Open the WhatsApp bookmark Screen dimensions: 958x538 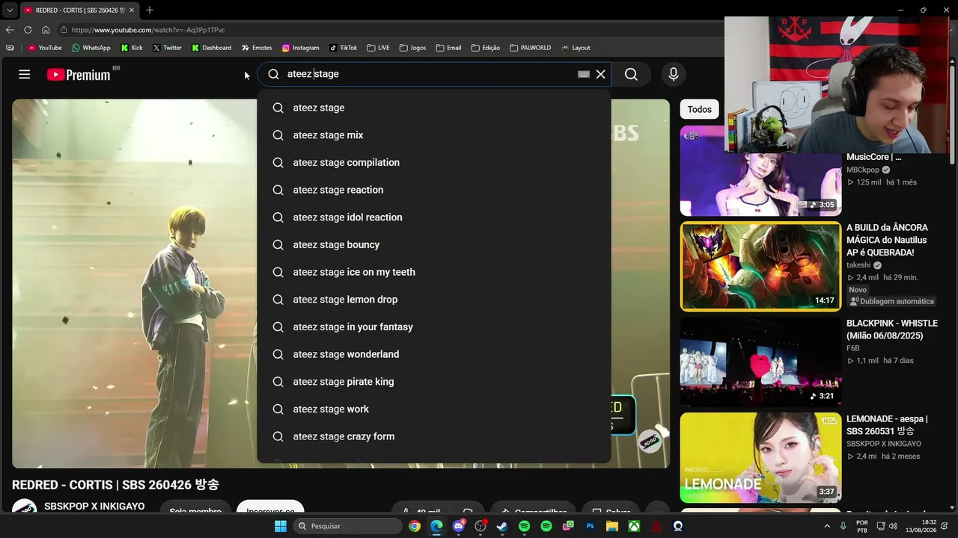[91, 48]
